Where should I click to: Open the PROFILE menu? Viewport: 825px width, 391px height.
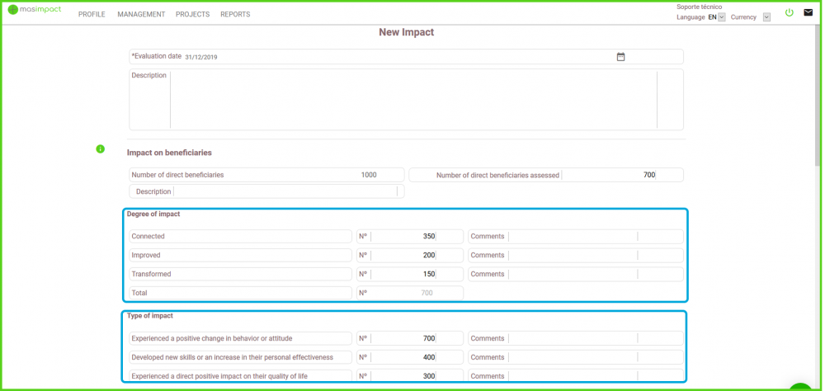point(92,15)
